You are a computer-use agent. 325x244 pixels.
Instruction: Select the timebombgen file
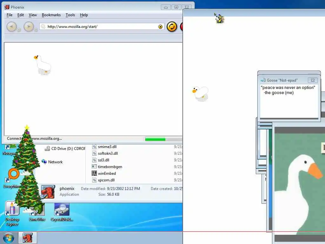point(110,166)
